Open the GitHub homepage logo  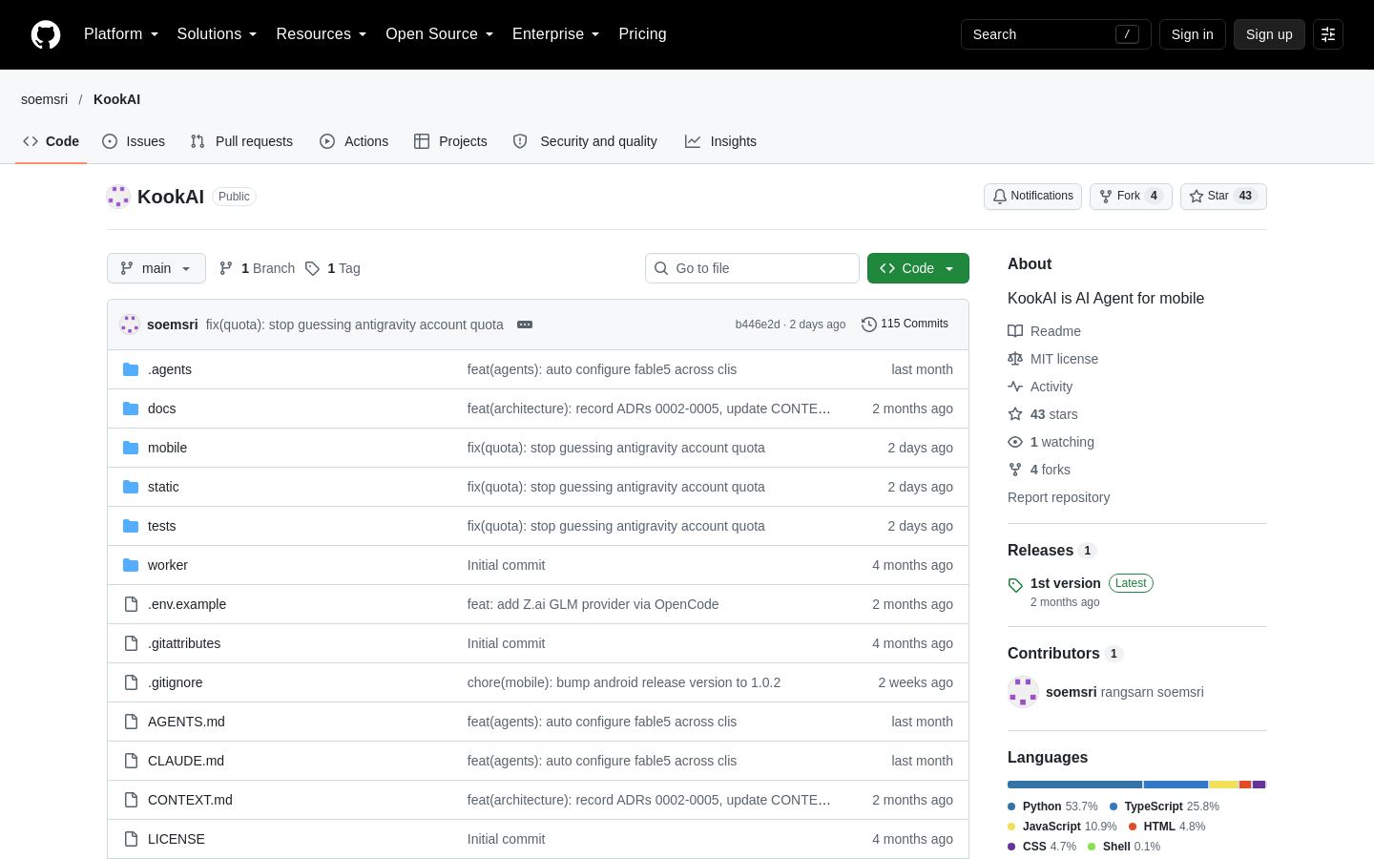pyautogui.click(x=46, y=34)
